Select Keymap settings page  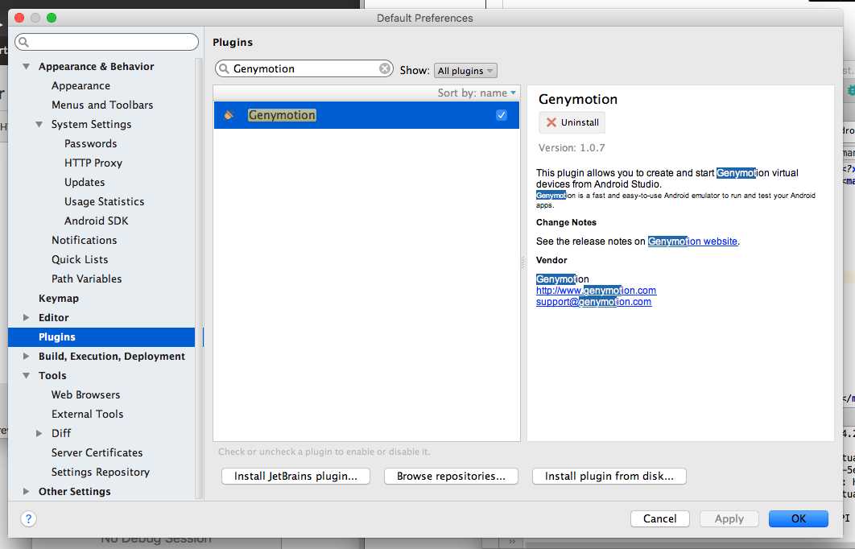(x=58, y=298)
